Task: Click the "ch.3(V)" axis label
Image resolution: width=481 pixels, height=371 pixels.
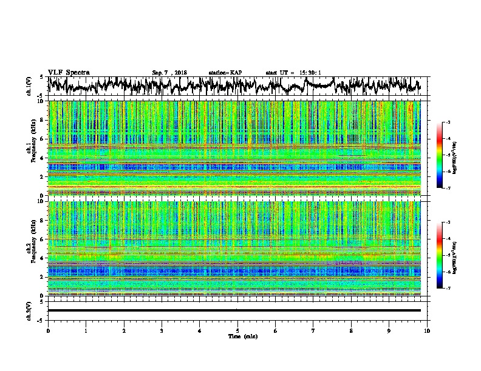Action: point(29,311)
